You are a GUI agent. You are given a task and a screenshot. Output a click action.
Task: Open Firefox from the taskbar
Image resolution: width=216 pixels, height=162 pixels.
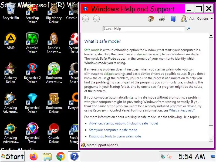coord(33,156)
